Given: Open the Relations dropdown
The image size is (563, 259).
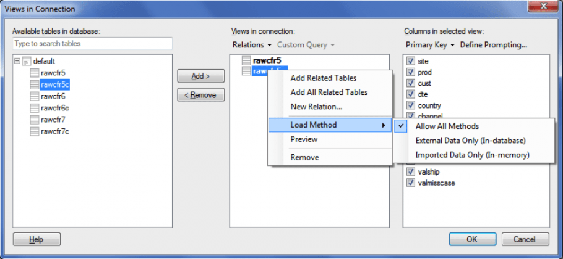Looking at the screenshot, I should point(252,45).
